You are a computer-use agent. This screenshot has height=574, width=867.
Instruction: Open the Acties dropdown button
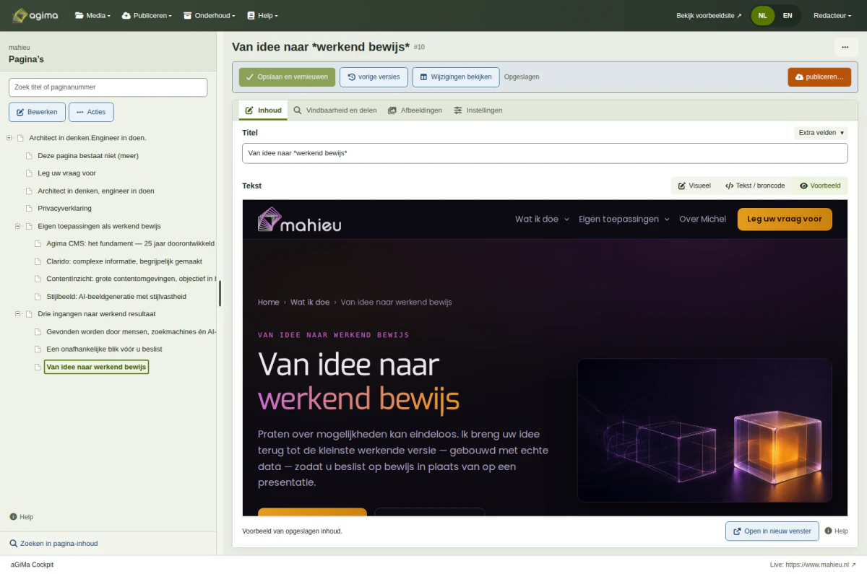tap(91, 112)
